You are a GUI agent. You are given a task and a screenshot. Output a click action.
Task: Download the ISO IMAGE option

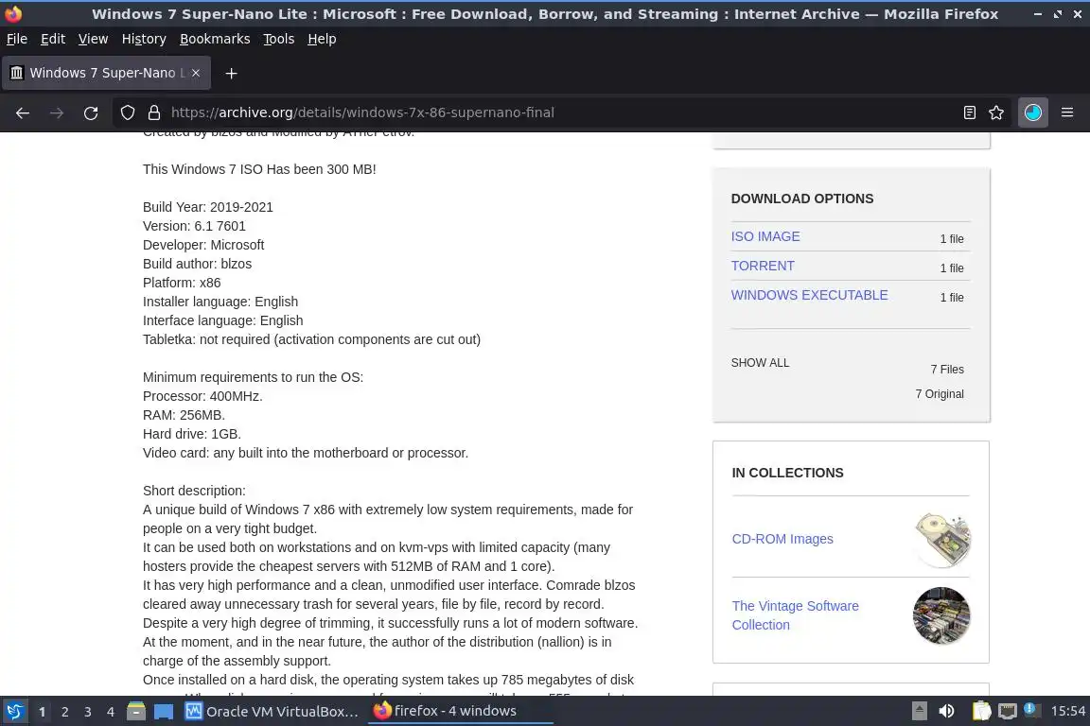765,236
